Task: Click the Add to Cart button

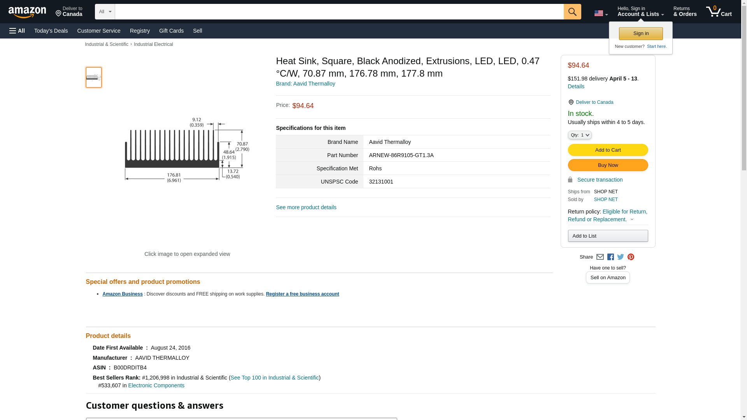Action: coord(608,150)
